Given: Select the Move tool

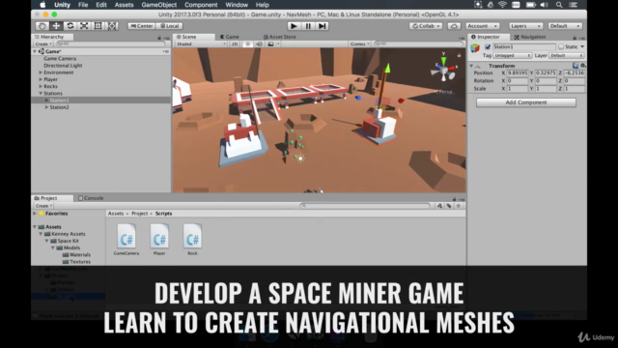Looking at the screenshot, I should (x=56, y=26).
